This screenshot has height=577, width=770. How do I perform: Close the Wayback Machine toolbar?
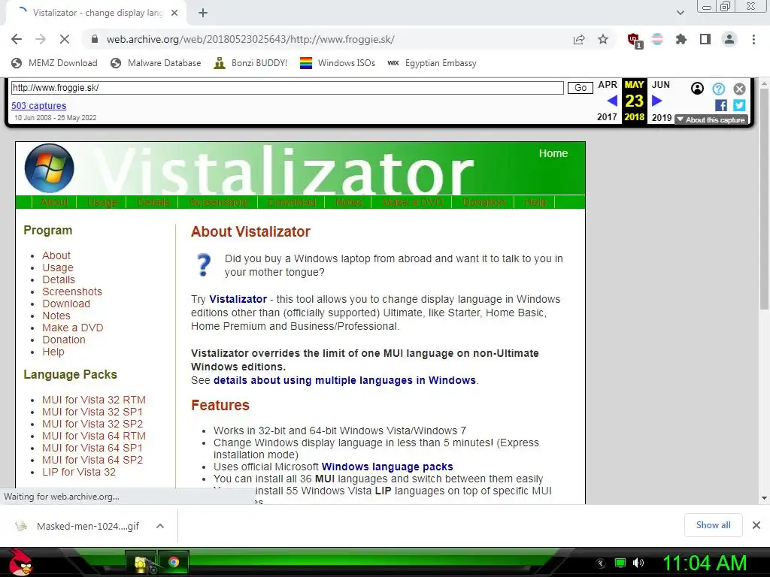click(x=740, y=89)
